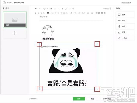
Task: Click the bulleted list icon
Action: pos(92,13)
